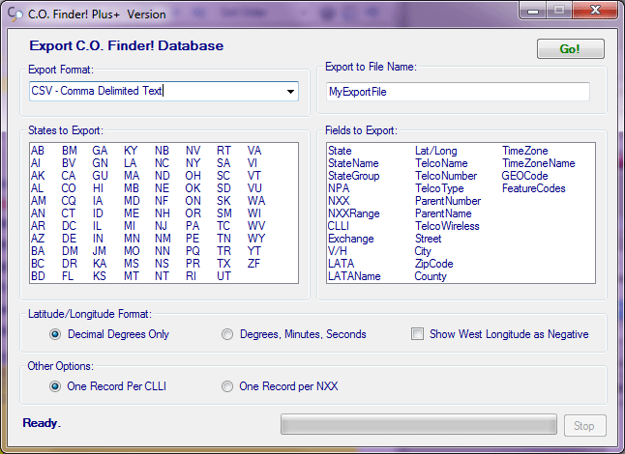This screenshot has width=625, height=454.
Task: Select the TelcoWireless field
Action: (x=447, y=226)
